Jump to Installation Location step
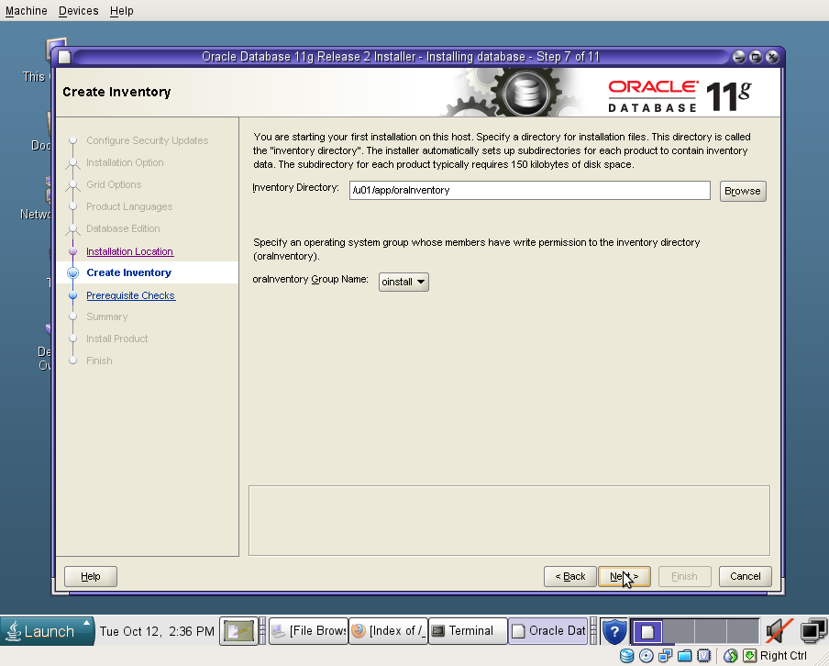829x666 pixels. (x=129, y=251)
